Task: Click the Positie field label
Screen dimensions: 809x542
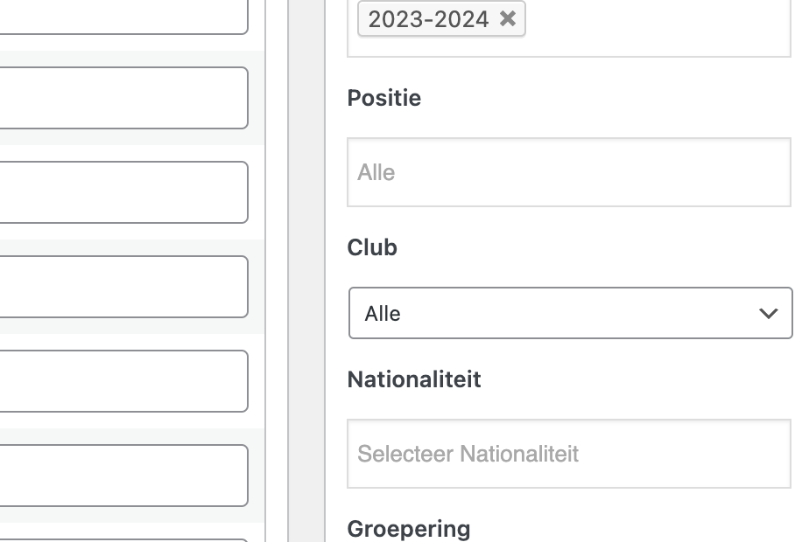Action: [384, 98]
